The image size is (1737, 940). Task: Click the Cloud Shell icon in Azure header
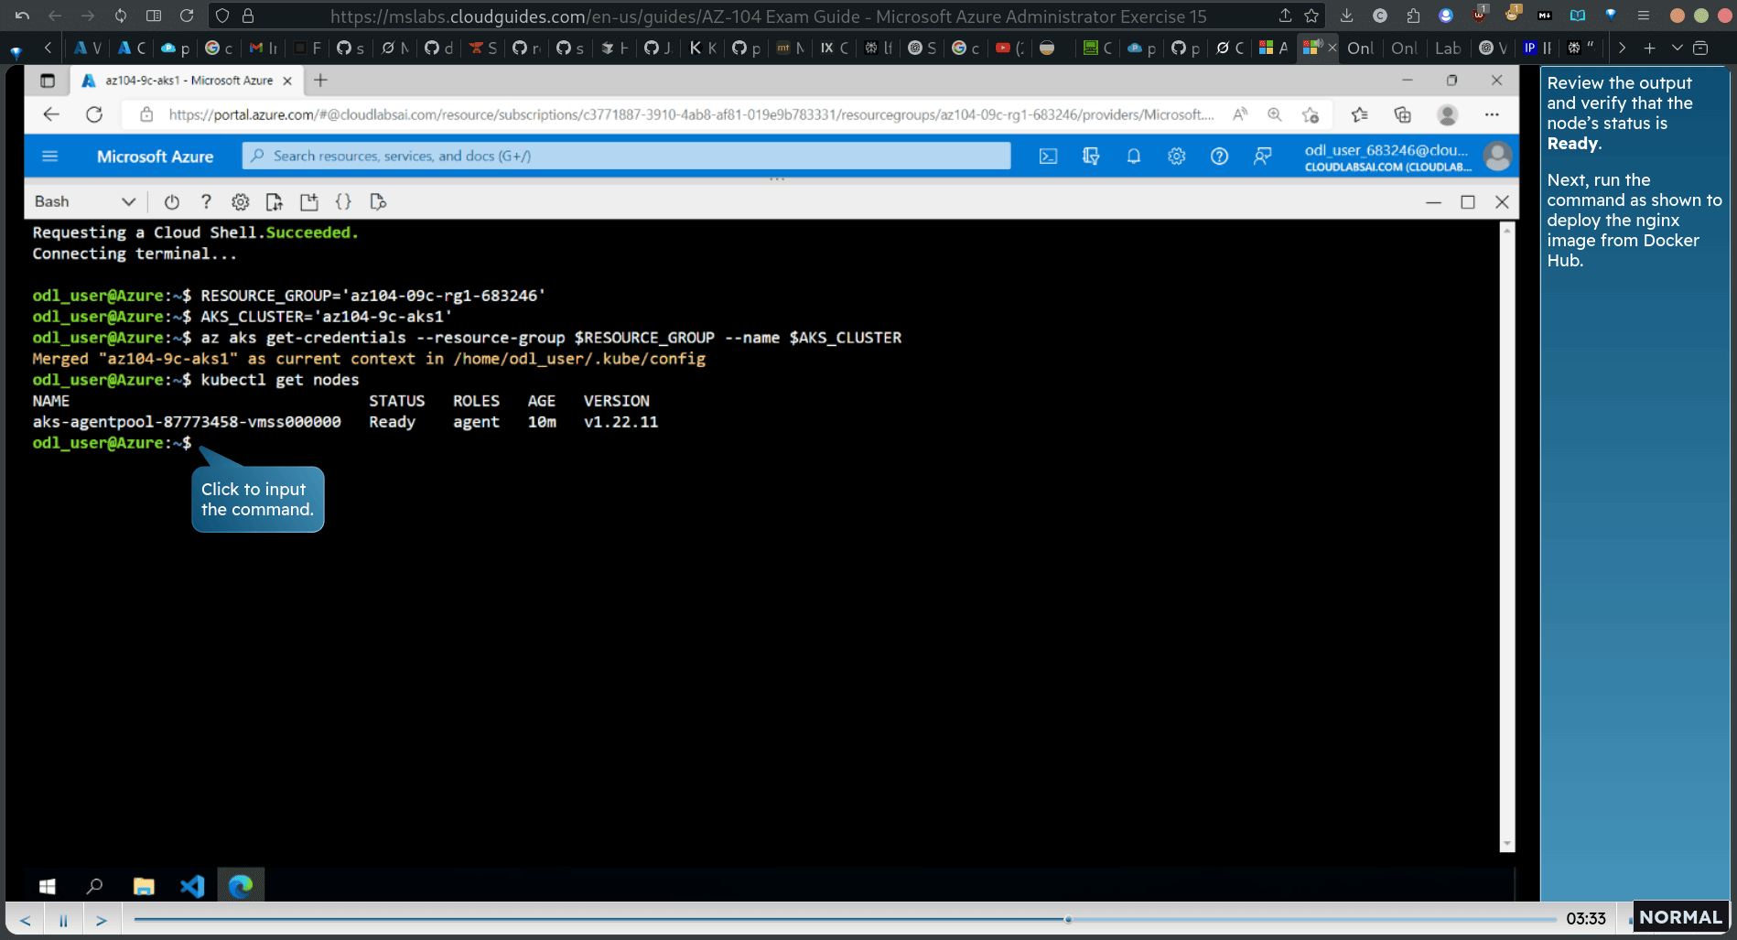click(1048, 157)
